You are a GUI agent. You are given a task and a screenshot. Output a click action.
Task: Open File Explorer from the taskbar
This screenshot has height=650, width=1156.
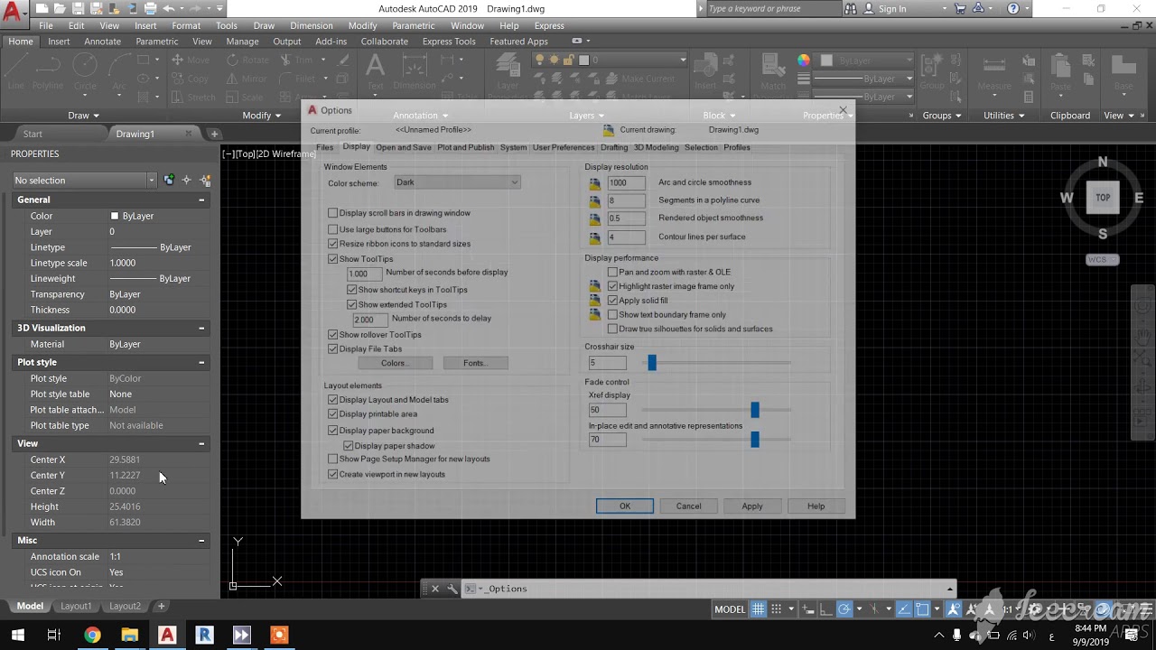click(129, 635)
